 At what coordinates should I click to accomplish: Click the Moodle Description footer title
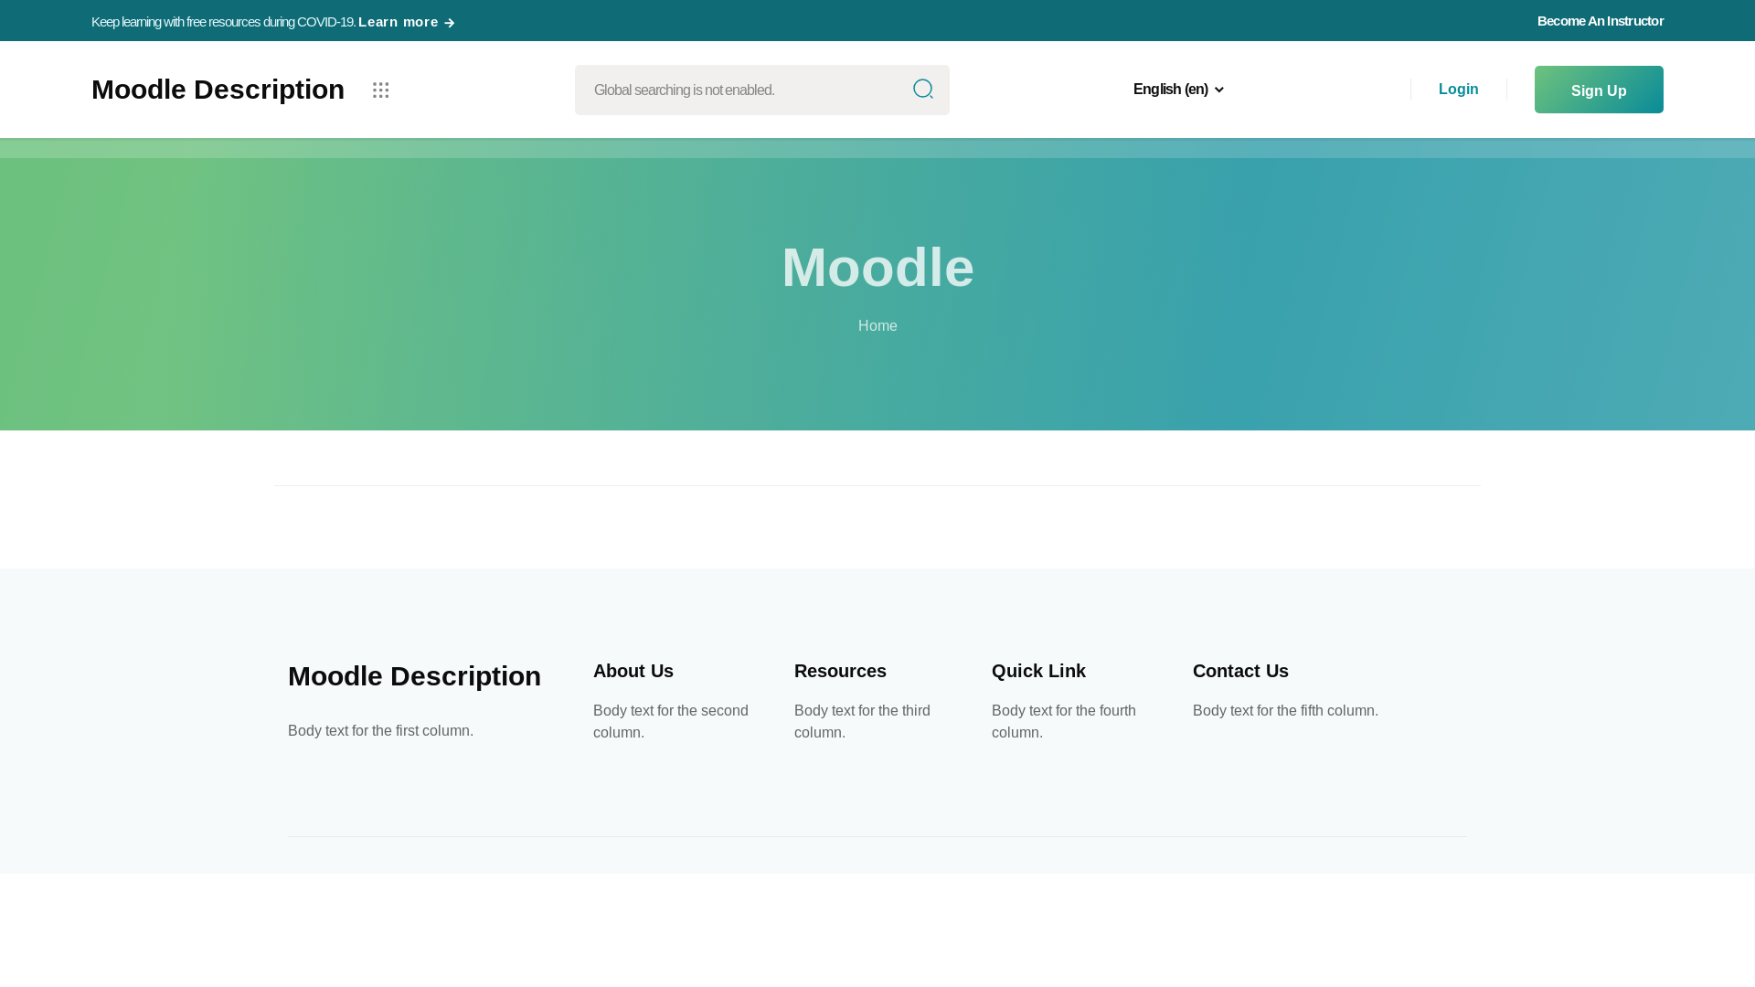coord(414,676)
